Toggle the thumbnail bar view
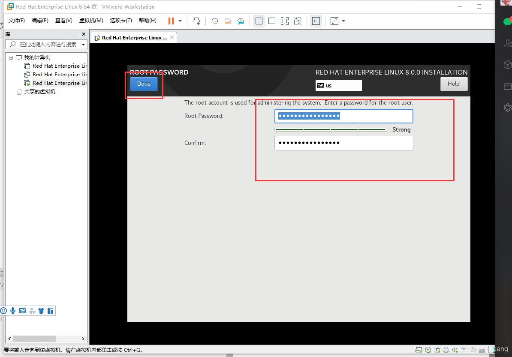Screen dimensions: 512x357 click(x=272, y=21)
